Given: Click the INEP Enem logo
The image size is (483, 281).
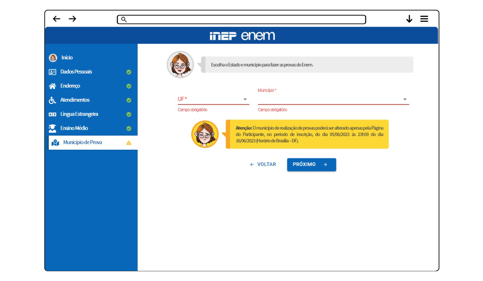Looking at the screenshot, I should (x=242, y=36).
